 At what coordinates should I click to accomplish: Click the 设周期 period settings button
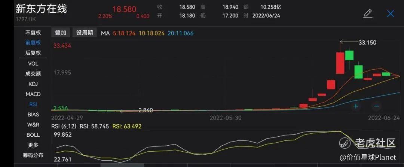point(85,33)
